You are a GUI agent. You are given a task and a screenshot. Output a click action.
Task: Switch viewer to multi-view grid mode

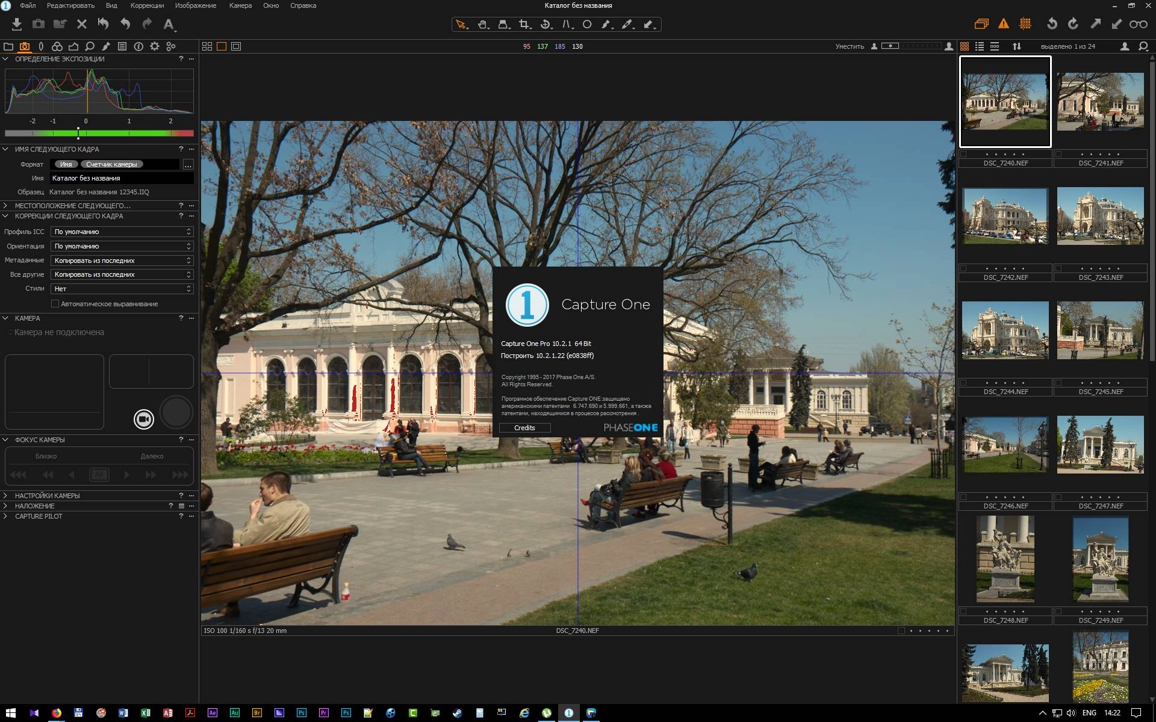207,46
